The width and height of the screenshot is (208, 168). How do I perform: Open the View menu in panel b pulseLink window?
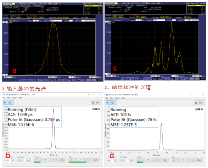[9, 98]
